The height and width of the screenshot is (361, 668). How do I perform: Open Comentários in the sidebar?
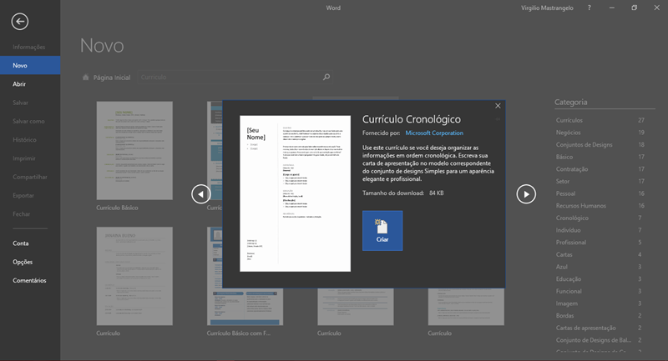(x=30, y=281)
